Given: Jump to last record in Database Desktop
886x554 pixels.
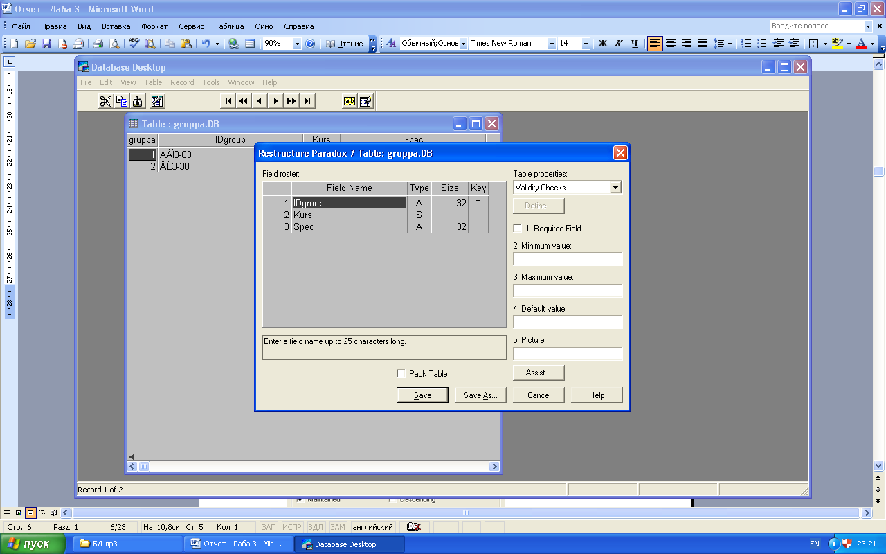Looking at the screenshot, I should point(307,101).
